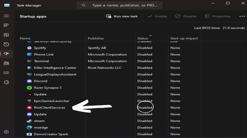Sort by the Publisher column header
247x138 pixels.
96,38
